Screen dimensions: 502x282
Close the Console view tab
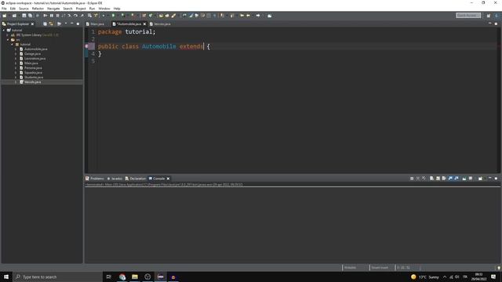pyautogui.click(x=168, y=179)
